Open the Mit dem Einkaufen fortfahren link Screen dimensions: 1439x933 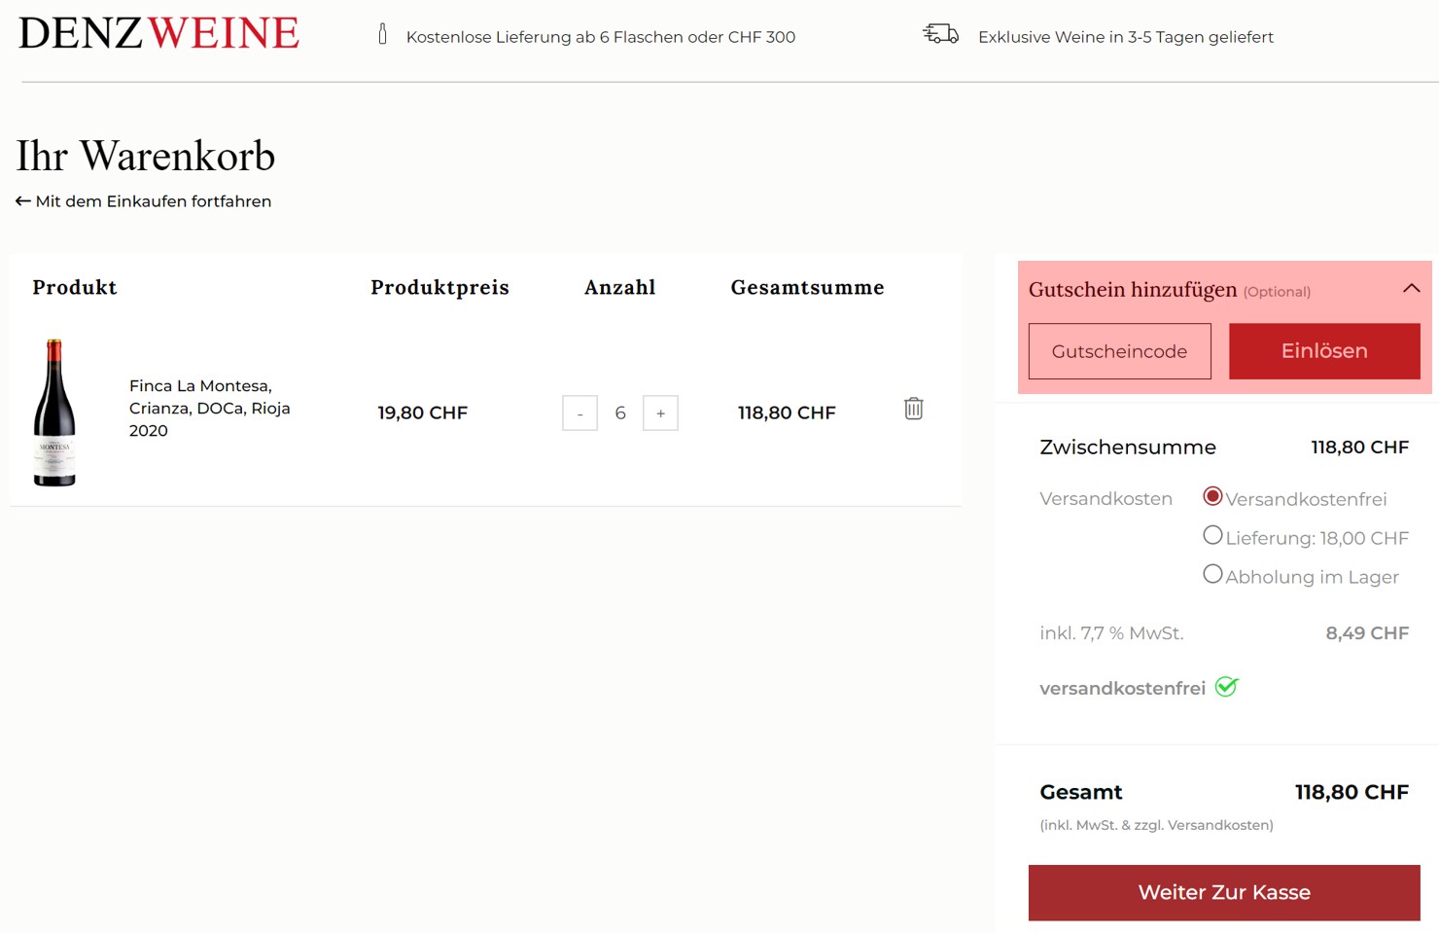coord(153,201)
